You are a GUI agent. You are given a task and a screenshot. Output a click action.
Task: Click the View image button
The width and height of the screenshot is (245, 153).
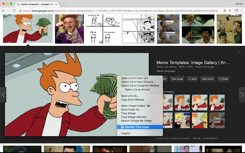click(x=177, y=79)
